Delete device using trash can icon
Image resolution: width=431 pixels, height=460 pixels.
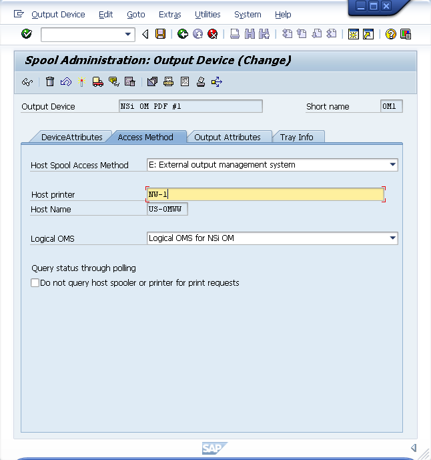point(50,81)
